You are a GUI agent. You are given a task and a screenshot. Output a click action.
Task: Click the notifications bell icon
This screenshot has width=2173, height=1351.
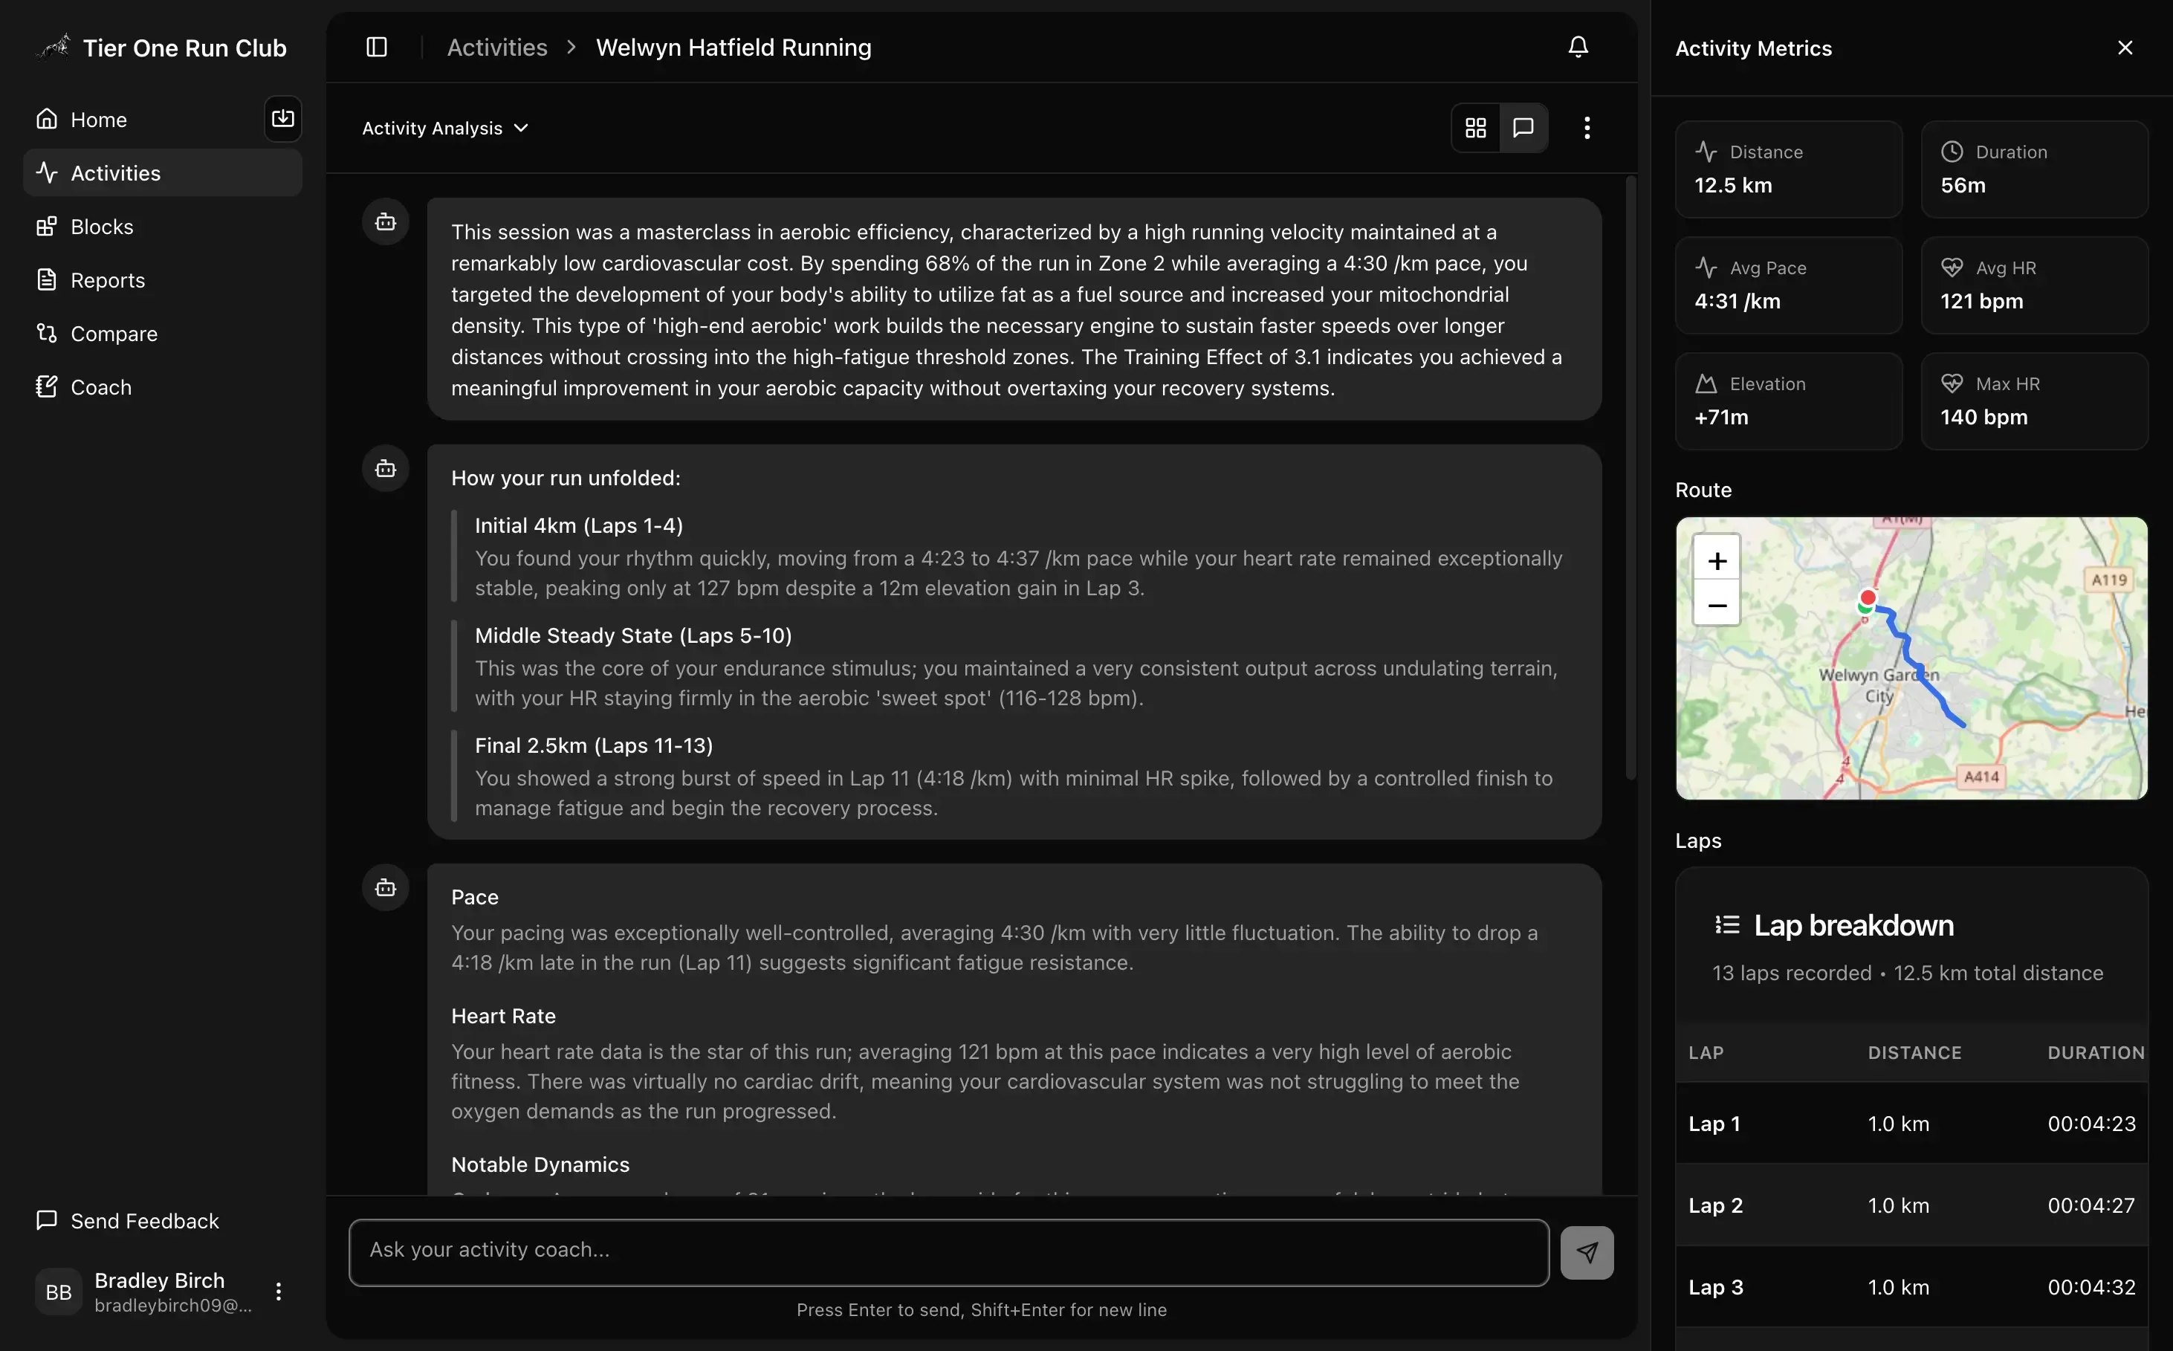point(1578,47)
